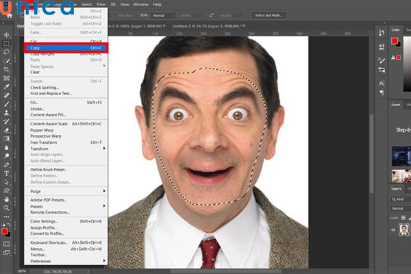Select the Crop tool
Image resolution: width=411 pixels, height=274 pixels.
point(6,70)
